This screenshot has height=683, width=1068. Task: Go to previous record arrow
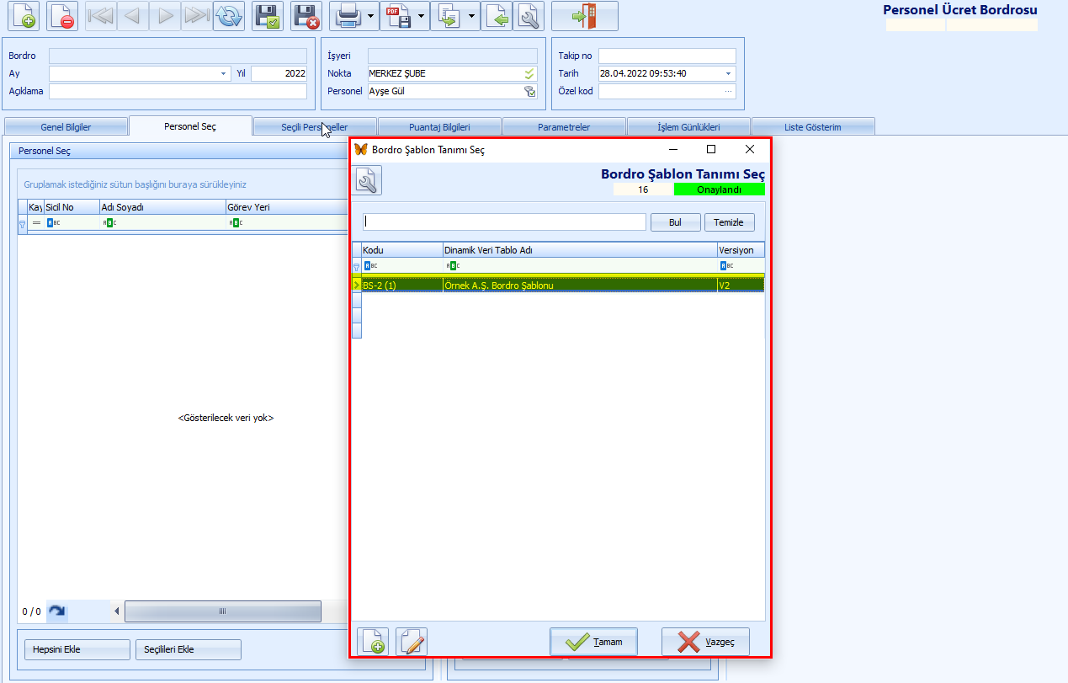pos(132,16)
